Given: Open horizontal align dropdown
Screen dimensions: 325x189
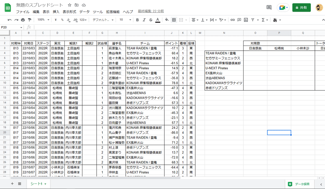Looking at the screenshot, I should 195,20.
